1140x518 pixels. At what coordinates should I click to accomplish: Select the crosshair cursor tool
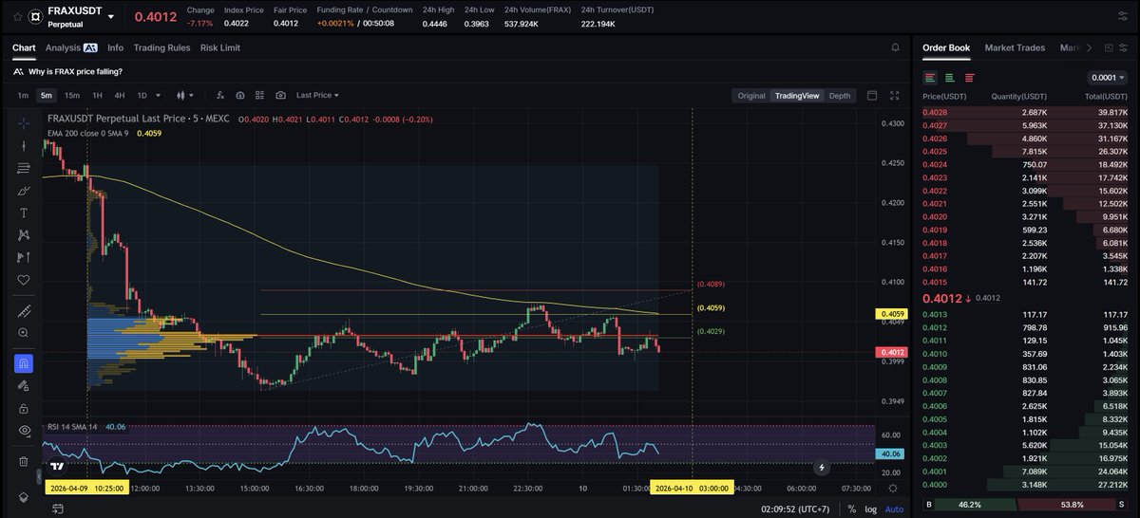[24, 123]
